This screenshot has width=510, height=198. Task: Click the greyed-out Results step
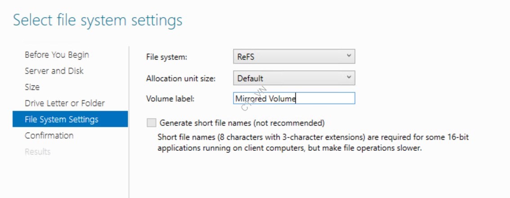[x=37, y=152]
